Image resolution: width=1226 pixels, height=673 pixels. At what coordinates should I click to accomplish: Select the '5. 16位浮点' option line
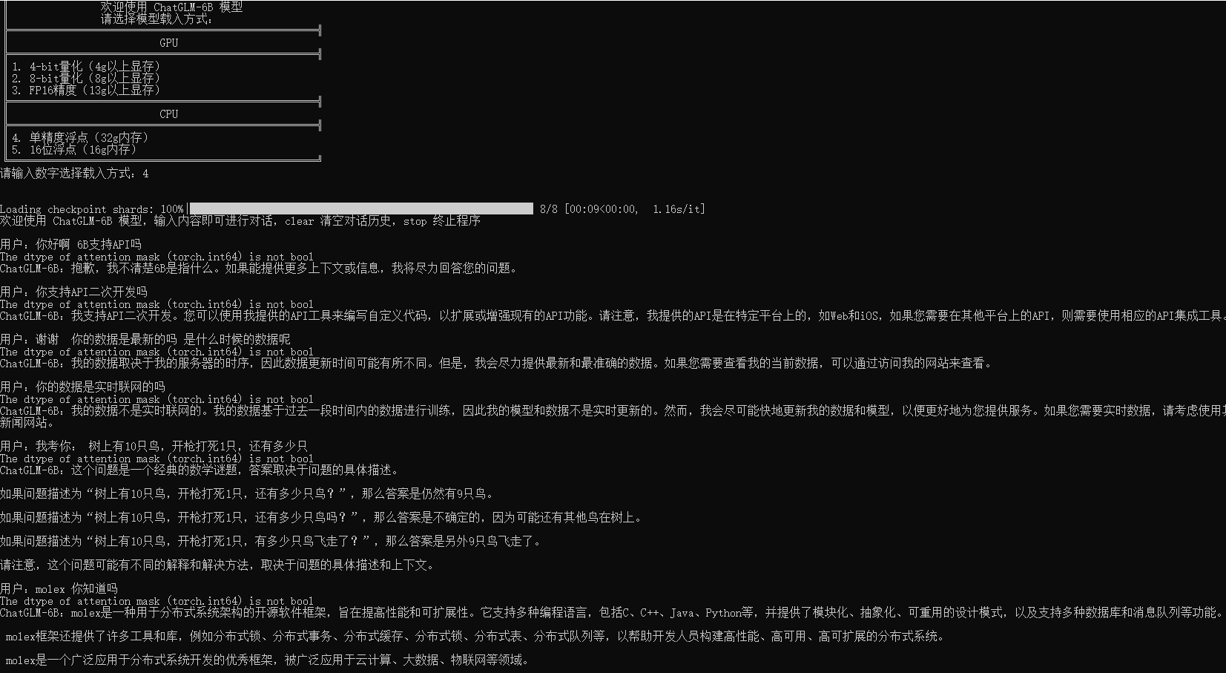74,150
